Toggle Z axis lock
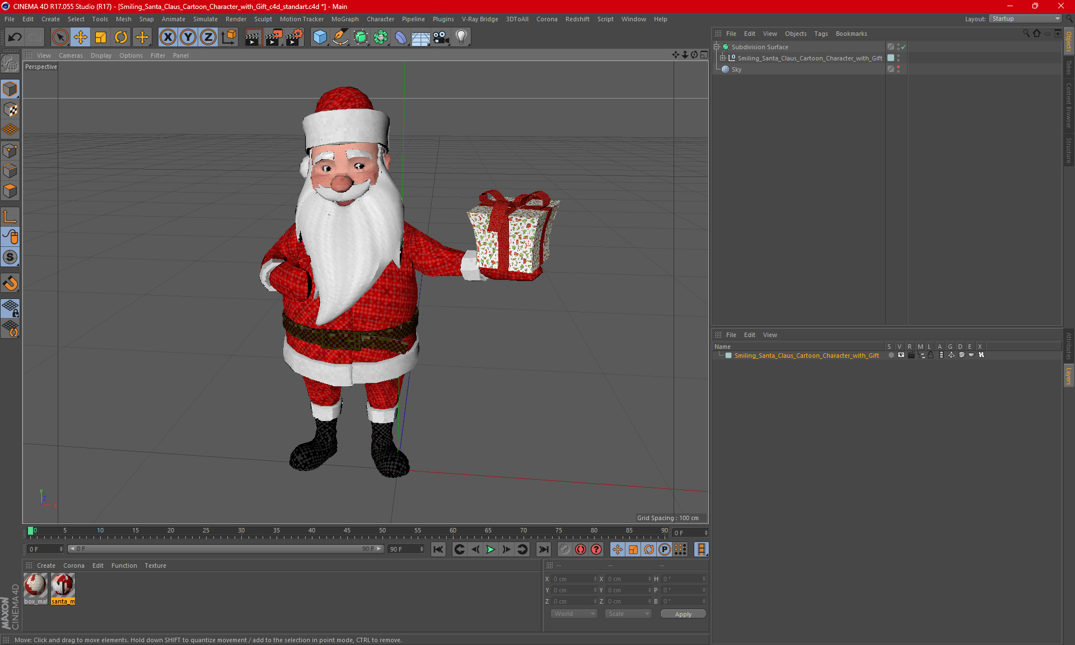Screen dimensions: 1075x645 pyautogui.click(x=208, y=37)
